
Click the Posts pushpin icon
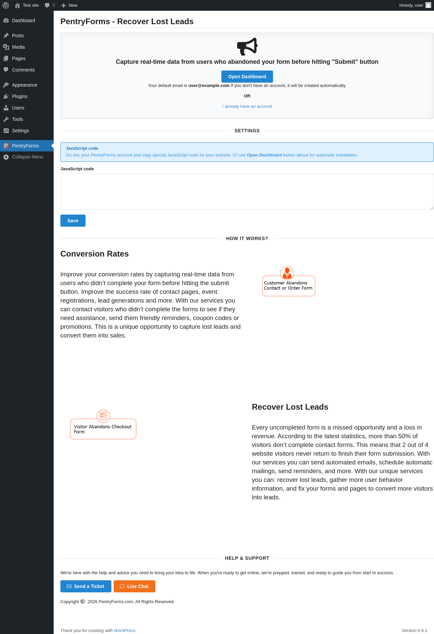tap(6, 36)
